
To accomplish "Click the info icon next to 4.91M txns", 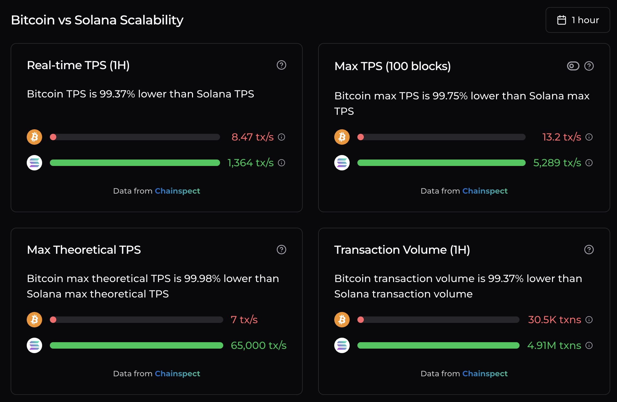I will (589, 346).
